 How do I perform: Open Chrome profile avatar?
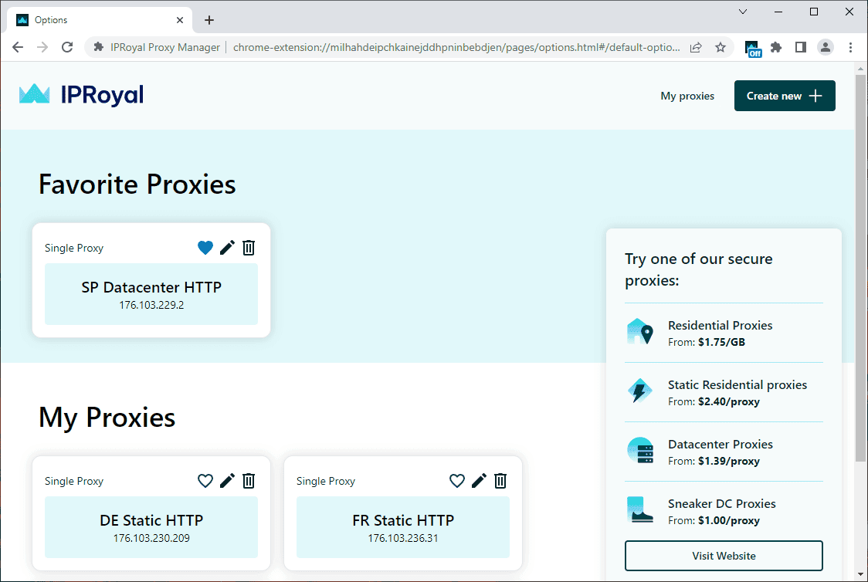[x=825, y=47]
